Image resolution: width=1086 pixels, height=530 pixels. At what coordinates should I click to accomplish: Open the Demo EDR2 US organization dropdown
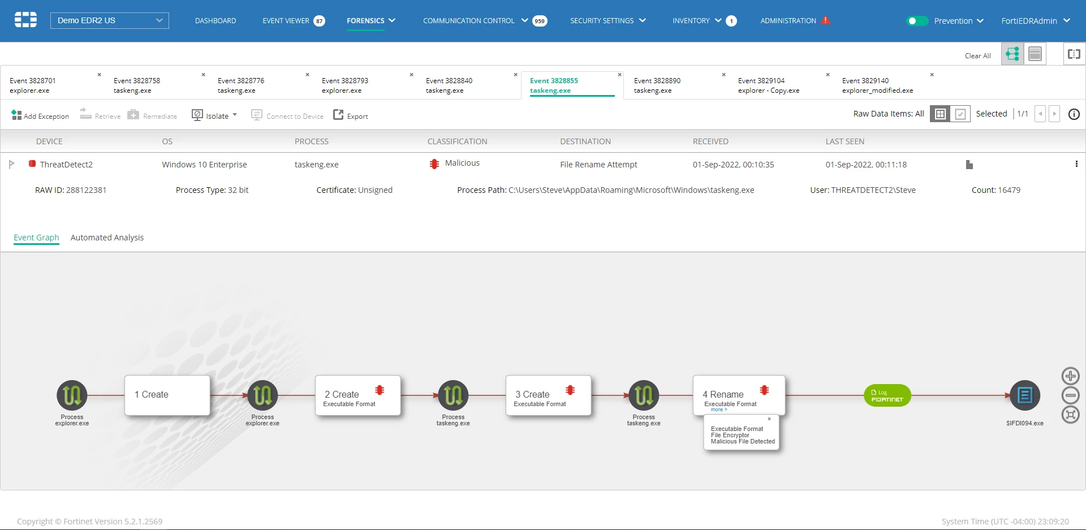110,20
